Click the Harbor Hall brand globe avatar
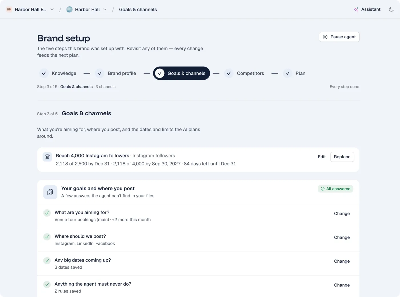Screen dimensions: 400x297 point(69,9)
